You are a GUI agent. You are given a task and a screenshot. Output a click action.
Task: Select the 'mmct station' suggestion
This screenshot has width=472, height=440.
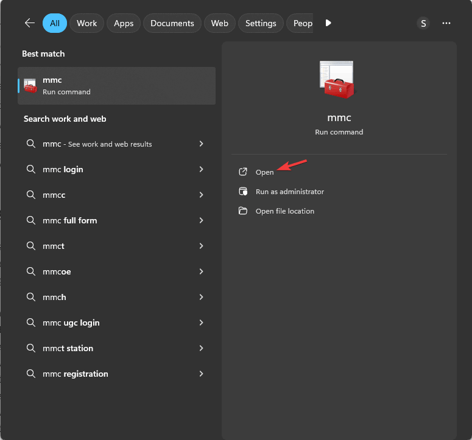(116, 348)
